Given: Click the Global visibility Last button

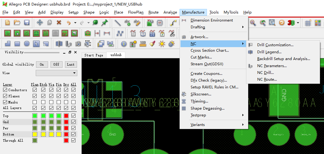Looking at the screenshot, I should pos(71,64).
